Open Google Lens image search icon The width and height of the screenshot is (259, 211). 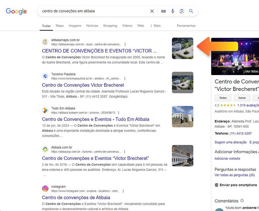[182, 11]
